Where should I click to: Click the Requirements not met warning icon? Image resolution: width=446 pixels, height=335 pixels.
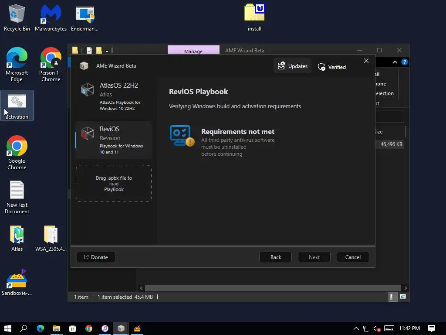point(182,136)
